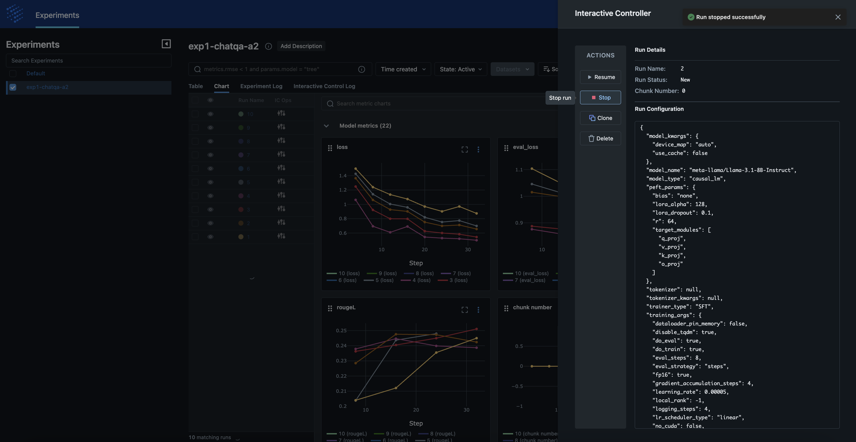Switch to the Experiment Log tab
The height and width of the screenshot is (442, 856).
click(x=261, y=86)
